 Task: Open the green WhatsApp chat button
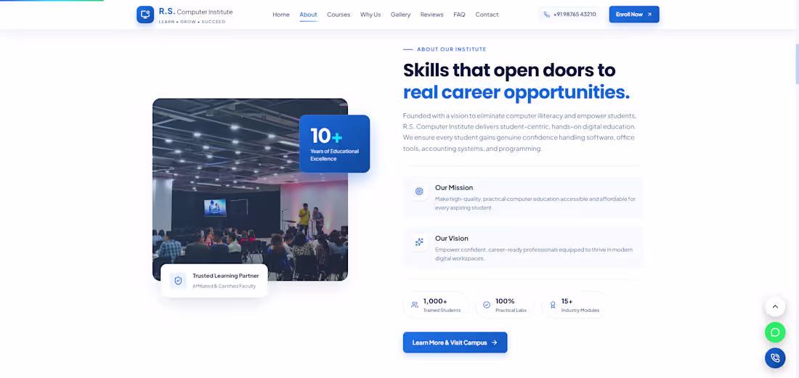click(775, 332)
